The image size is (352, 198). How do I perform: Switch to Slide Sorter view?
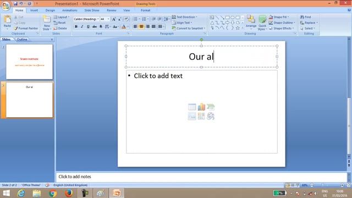[x=293, y=185]
